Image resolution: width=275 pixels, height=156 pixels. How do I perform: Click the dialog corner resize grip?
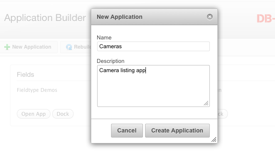[214, 140]
